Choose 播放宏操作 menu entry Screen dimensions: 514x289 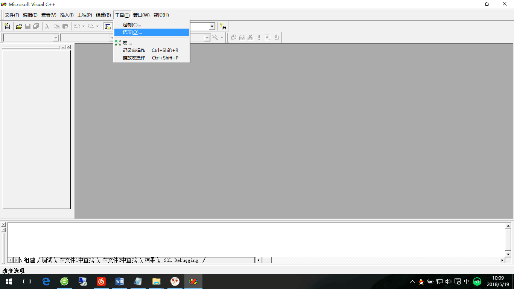coord(152,58)
